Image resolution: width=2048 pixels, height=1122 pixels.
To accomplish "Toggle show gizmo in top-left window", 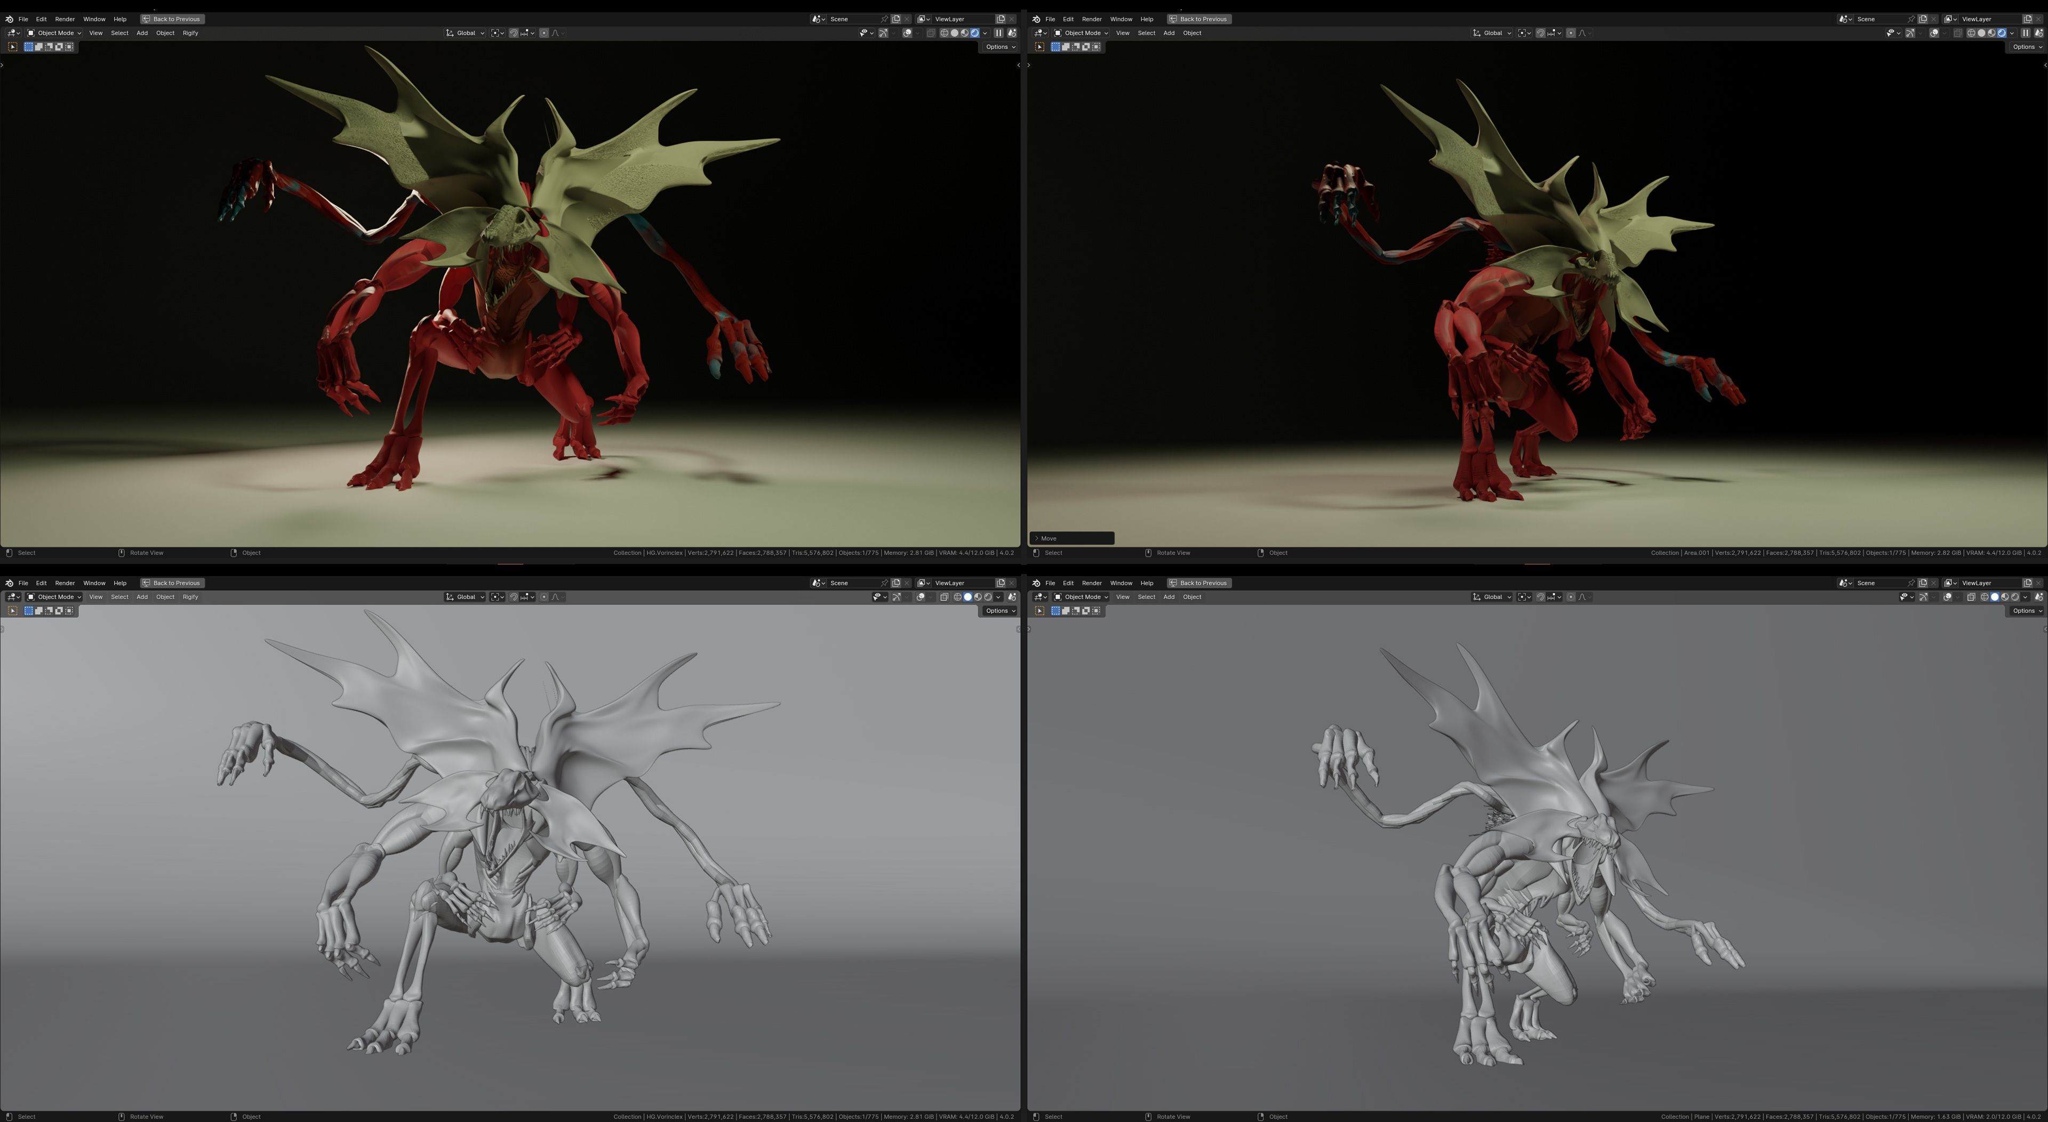I will (883, 34).
